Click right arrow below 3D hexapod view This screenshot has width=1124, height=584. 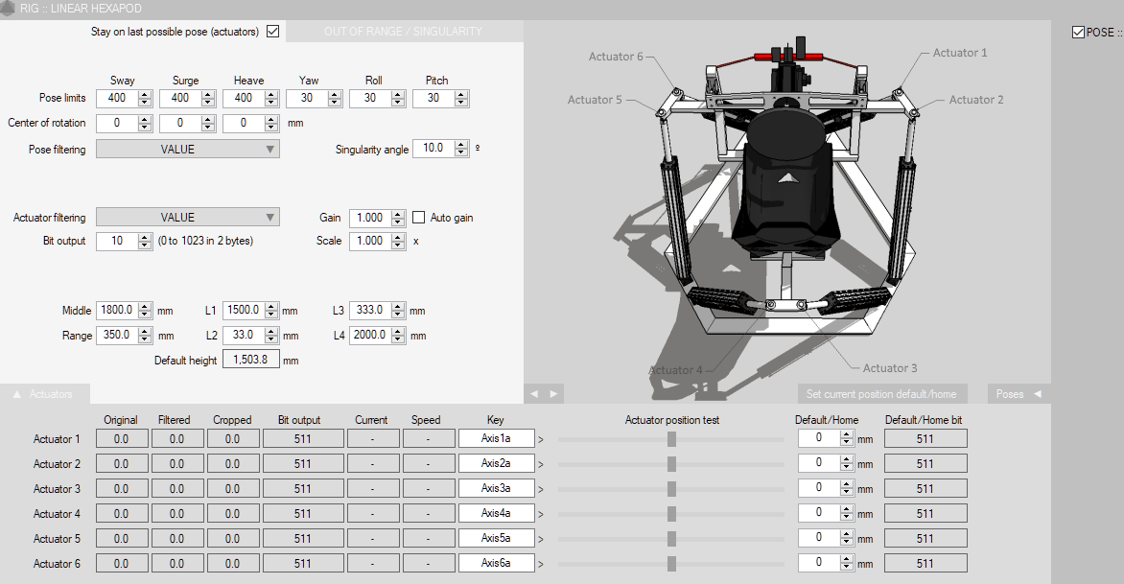(x=553, y=394)
